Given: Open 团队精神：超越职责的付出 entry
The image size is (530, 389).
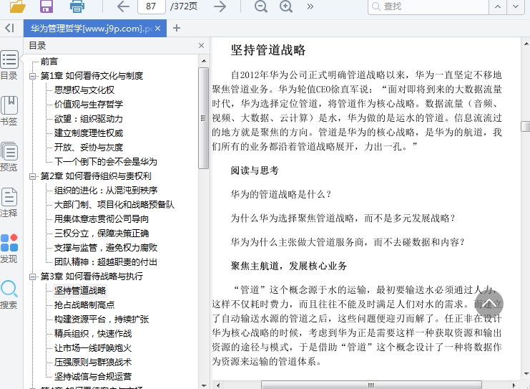Looking at the screenshot, I should pos(105,262).
